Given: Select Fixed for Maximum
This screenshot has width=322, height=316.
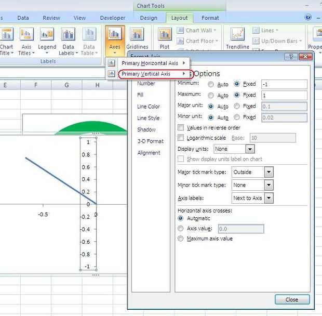Looking at the screenshot, I should (237, 95).
